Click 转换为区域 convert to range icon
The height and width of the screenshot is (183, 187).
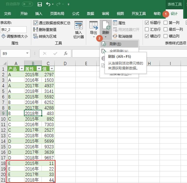pyautogui.click(x=36, y=36)
